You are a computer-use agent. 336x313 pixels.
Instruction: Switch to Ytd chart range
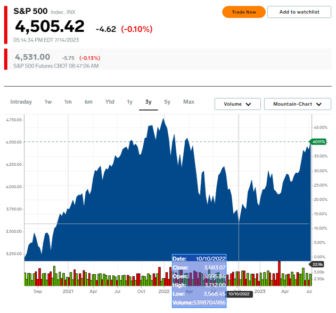click(x=110, y=102)
